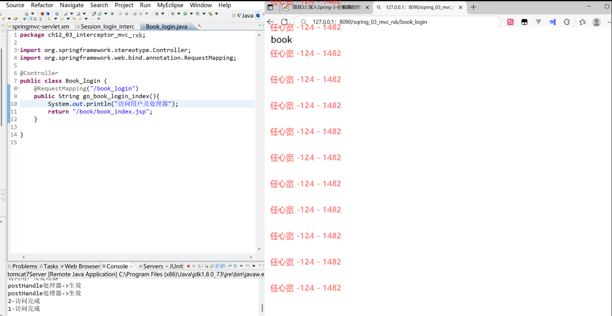Viewport: 612px width, 316px height.
Task: Open the Navigate menu
Action: coord(72,5)
